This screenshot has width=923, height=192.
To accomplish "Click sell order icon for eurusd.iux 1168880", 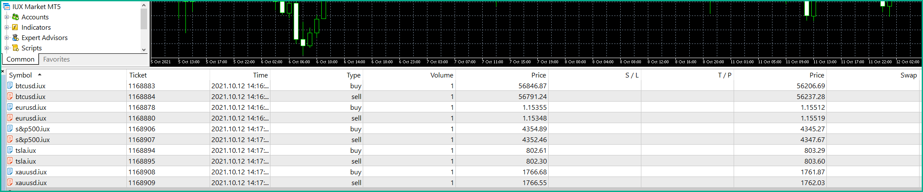I will (x=10, y=118).
